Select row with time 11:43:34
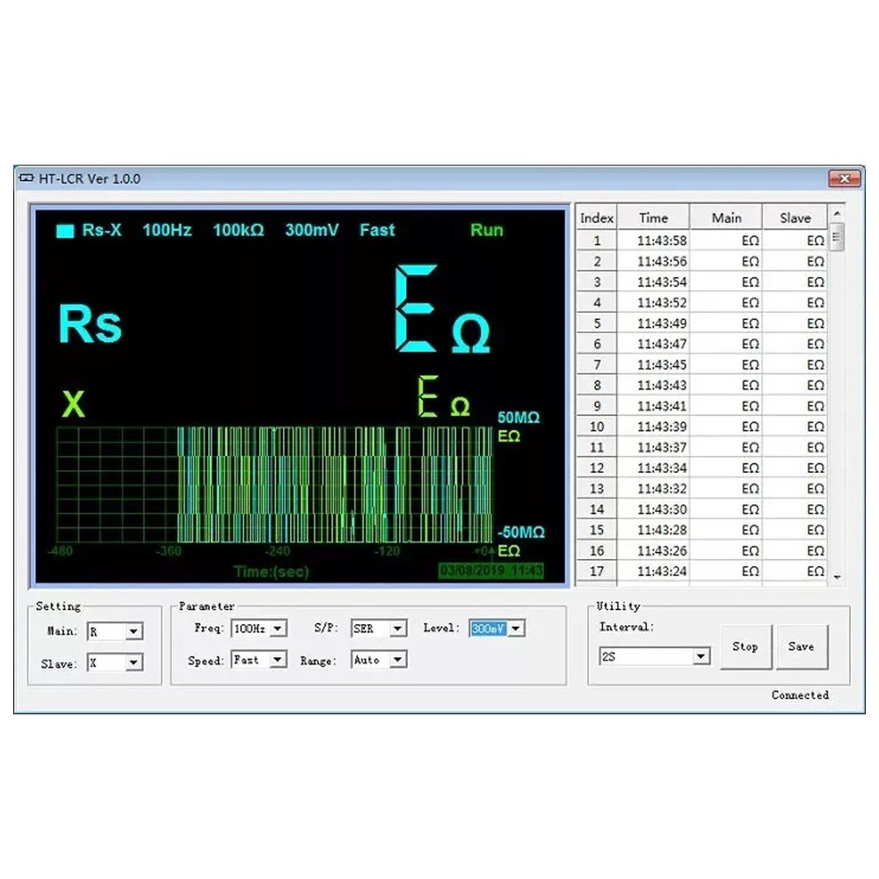879x879 pixels. pyautogui.click(x=701, y=469)
